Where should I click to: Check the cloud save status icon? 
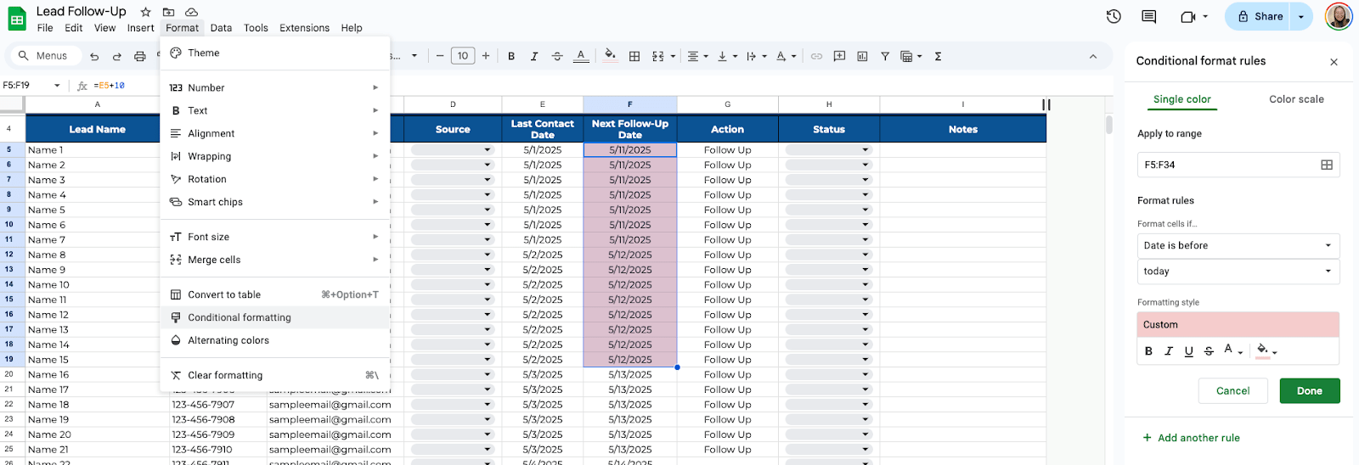point(191,12)
